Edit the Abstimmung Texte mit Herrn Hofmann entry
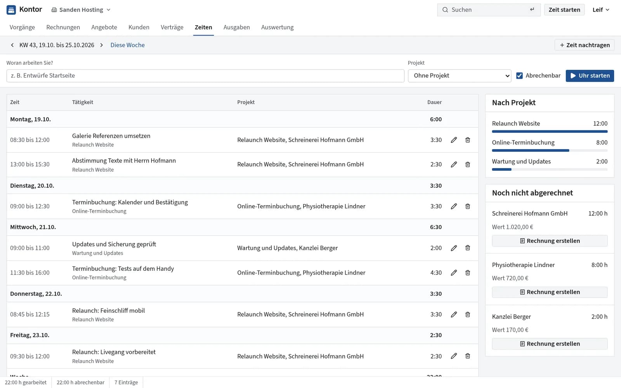This screenshot has width=621, height=388. click(454, 165)
